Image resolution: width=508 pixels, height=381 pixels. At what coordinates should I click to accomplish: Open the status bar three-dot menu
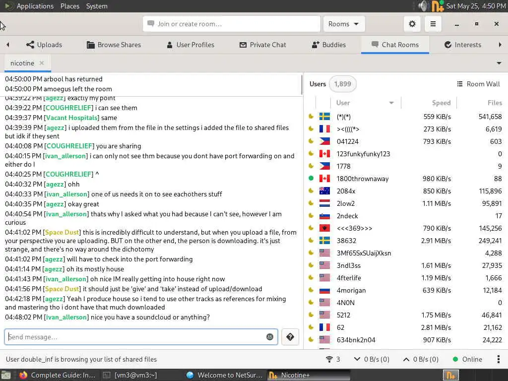click(498, 359)
